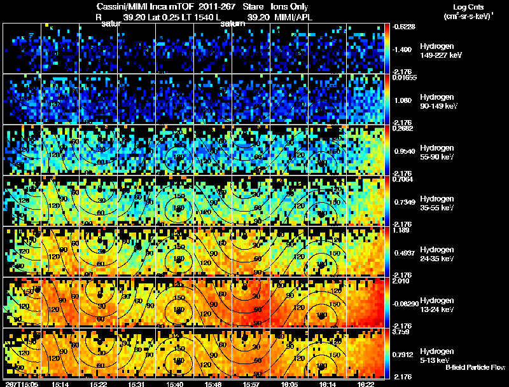
Task: Click the Hydrogen 5-13 keV color scale bar
Action: 387,353
